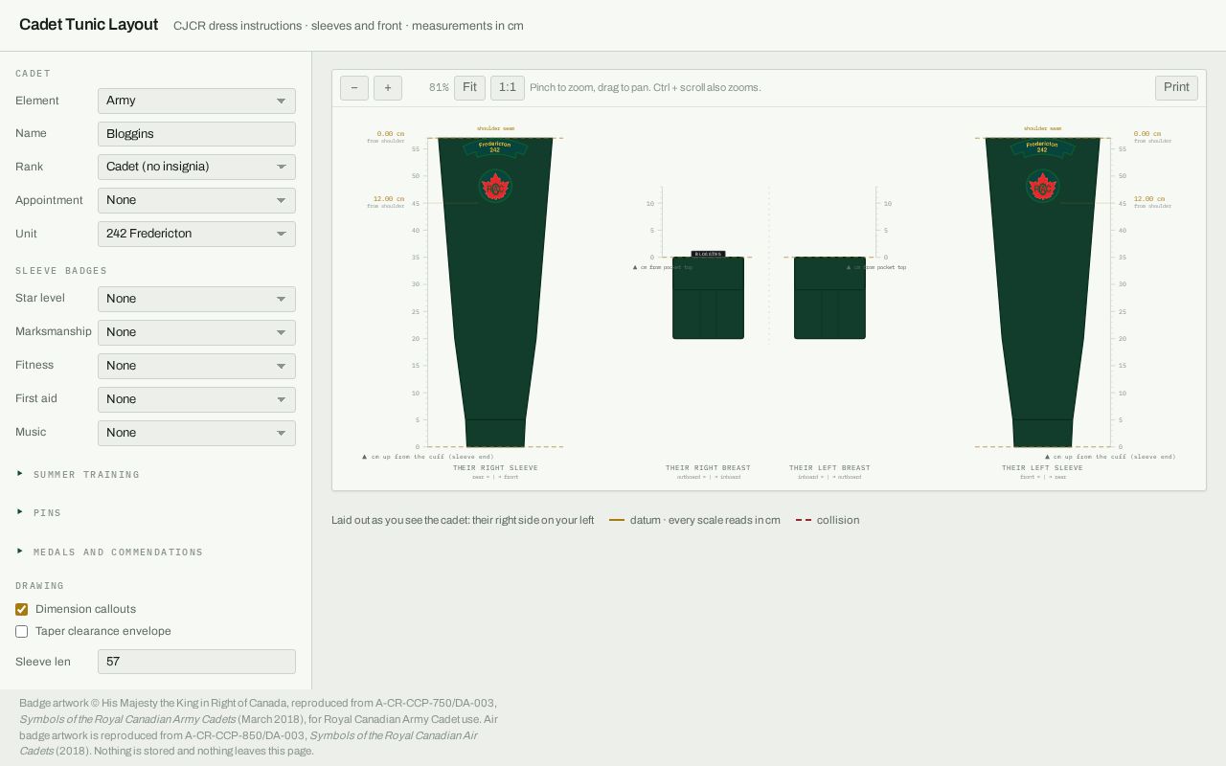
Task: Open the Rank dropdown
Action: point(196,167)
